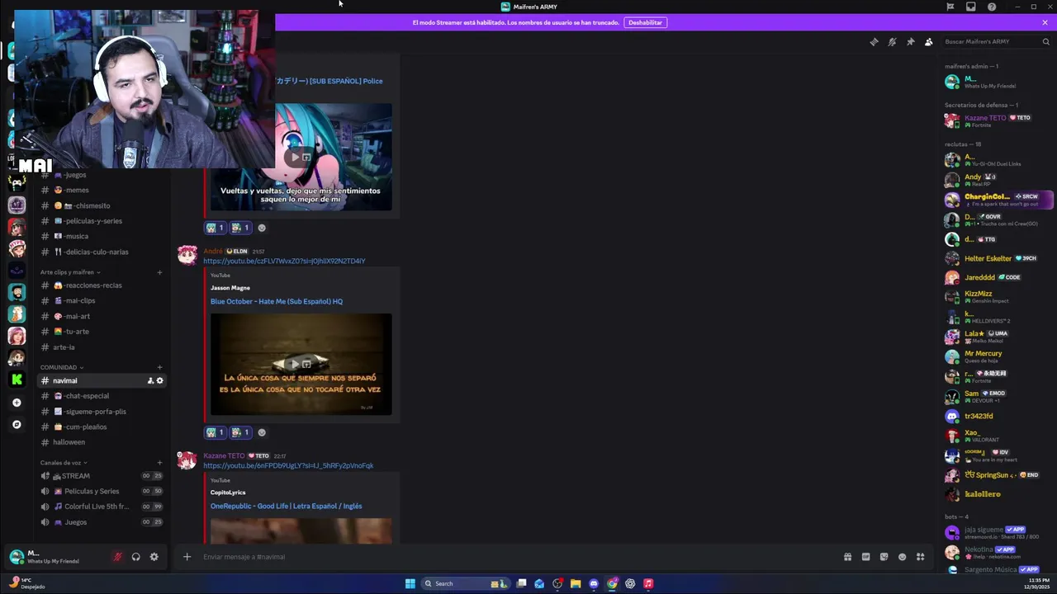Image resolution: width=1057 pixels, height=594 pixels.
Task: Open pinned messages pin icon
Action: [x=911, y=42]
